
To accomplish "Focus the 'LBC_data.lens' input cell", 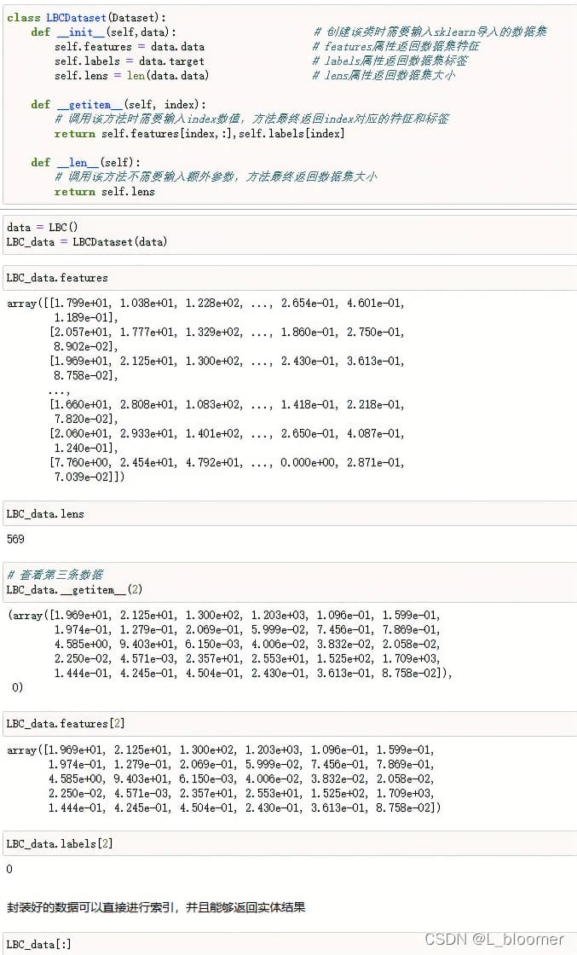I will (x=290, y=514).
